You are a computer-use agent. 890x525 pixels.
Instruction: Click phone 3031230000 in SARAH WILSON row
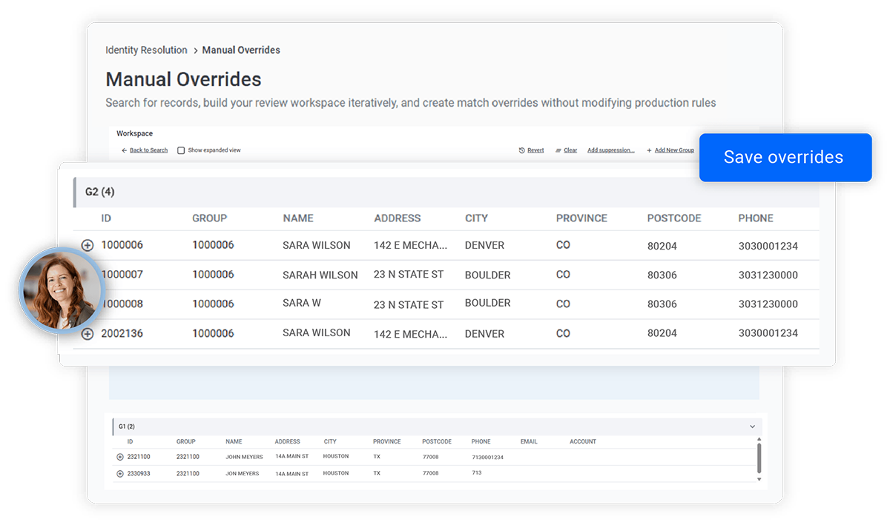pyautogui.click(x=768, y=275)
